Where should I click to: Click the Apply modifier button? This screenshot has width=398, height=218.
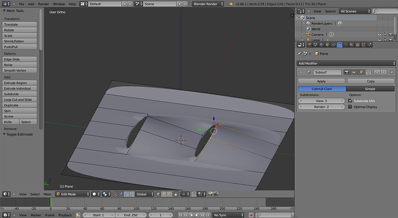[x=321, y=81]
